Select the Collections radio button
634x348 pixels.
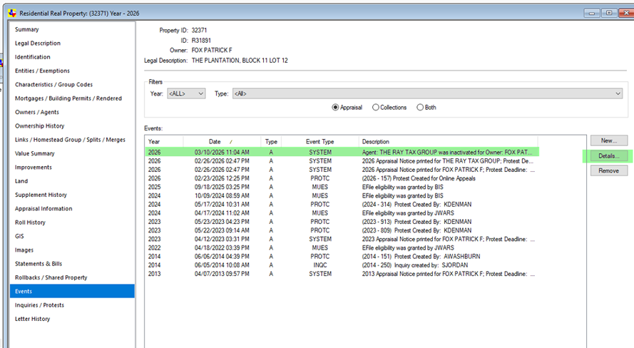point(376,108)
